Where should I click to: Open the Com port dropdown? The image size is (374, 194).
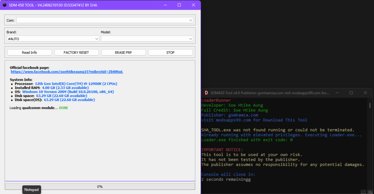pyautogui.click(x=104, y=20)
